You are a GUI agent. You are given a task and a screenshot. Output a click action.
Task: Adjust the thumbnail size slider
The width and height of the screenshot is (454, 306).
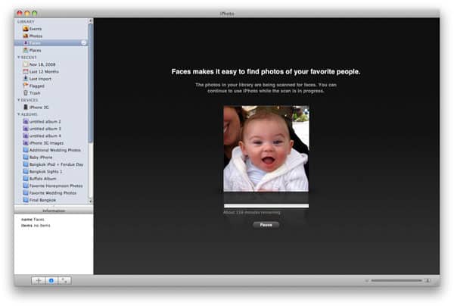[x=396, y=280]
